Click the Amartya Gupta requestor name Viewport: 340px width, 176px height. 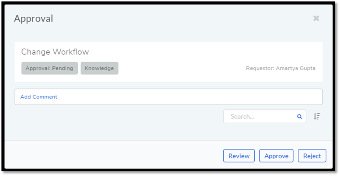coord(296,68)
